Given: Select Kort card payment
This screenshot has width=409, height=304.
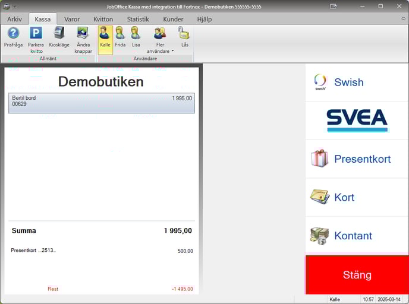Looking at the screenshot, I should click(357, 197).
